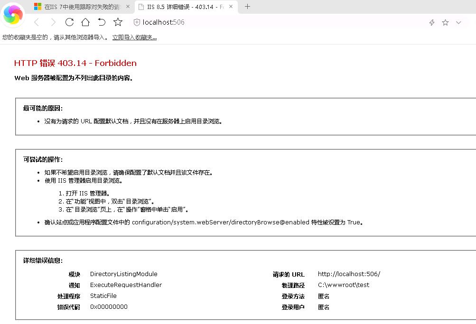
Task: Click the "立即导入收藏夹" import link
Action: point(134,37)
